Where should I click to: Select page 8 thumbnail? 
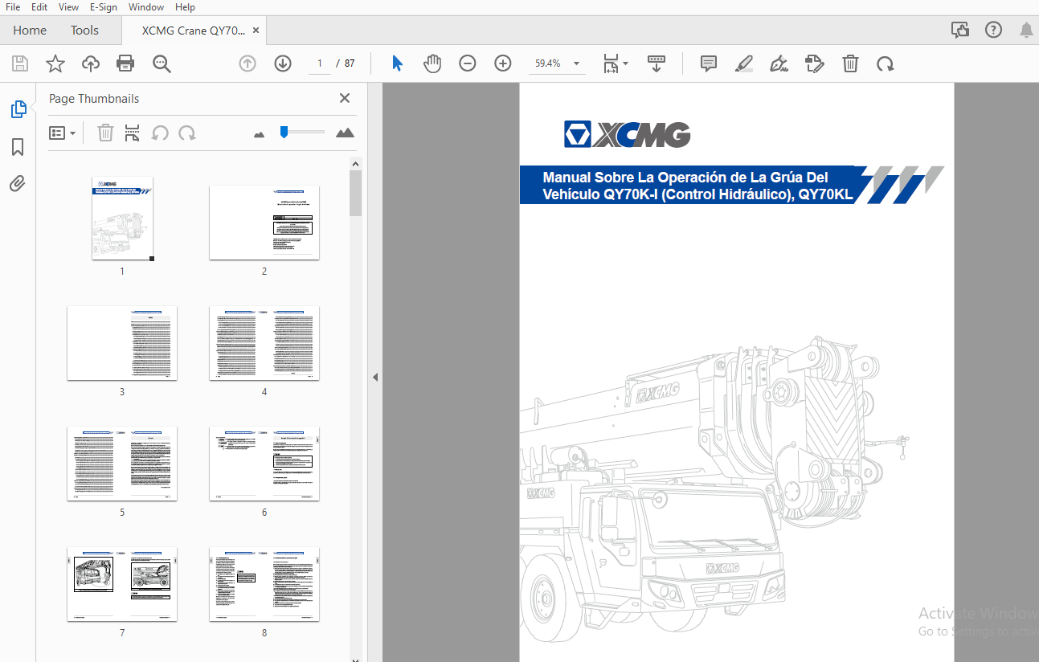click(264, 584)
